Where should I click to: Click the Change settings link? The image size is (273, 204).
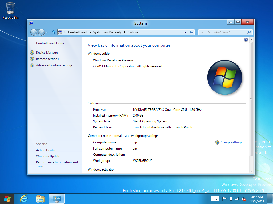tap(231, 142)
